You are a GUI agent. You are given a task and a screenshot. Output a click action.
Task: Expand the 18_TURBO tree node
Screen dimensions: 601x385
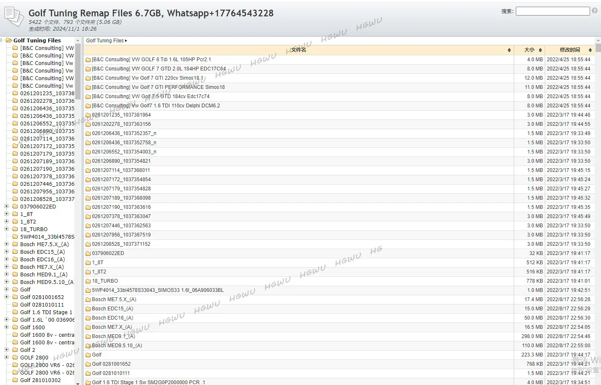click(x=6, y=229)
